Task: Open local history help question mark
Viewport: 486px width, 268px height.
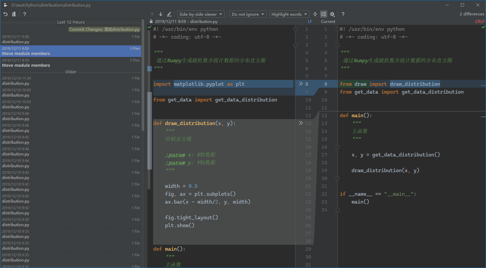Action: tap(25, 14)
